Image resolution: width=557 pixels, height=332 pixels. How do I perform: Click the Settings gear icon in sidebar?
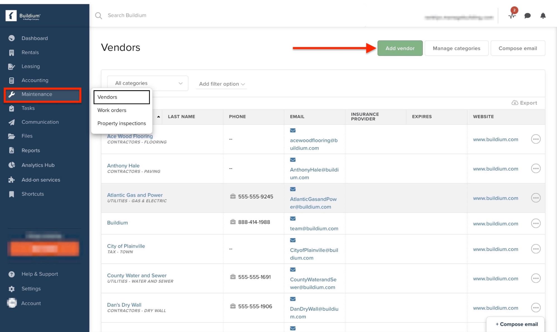point(11,289)
